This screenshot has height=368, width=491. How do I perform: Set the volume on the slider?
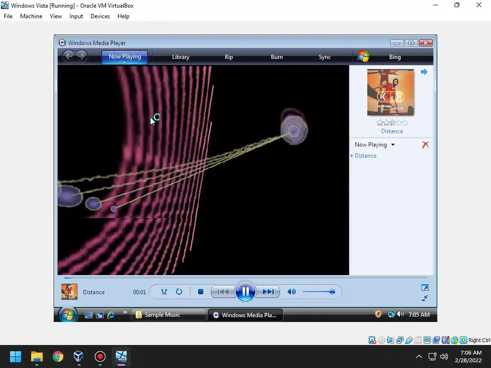coord(319,292)
